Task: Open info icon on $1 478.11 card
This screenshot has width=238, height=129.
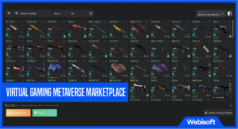Action: (x=23, y=22)
